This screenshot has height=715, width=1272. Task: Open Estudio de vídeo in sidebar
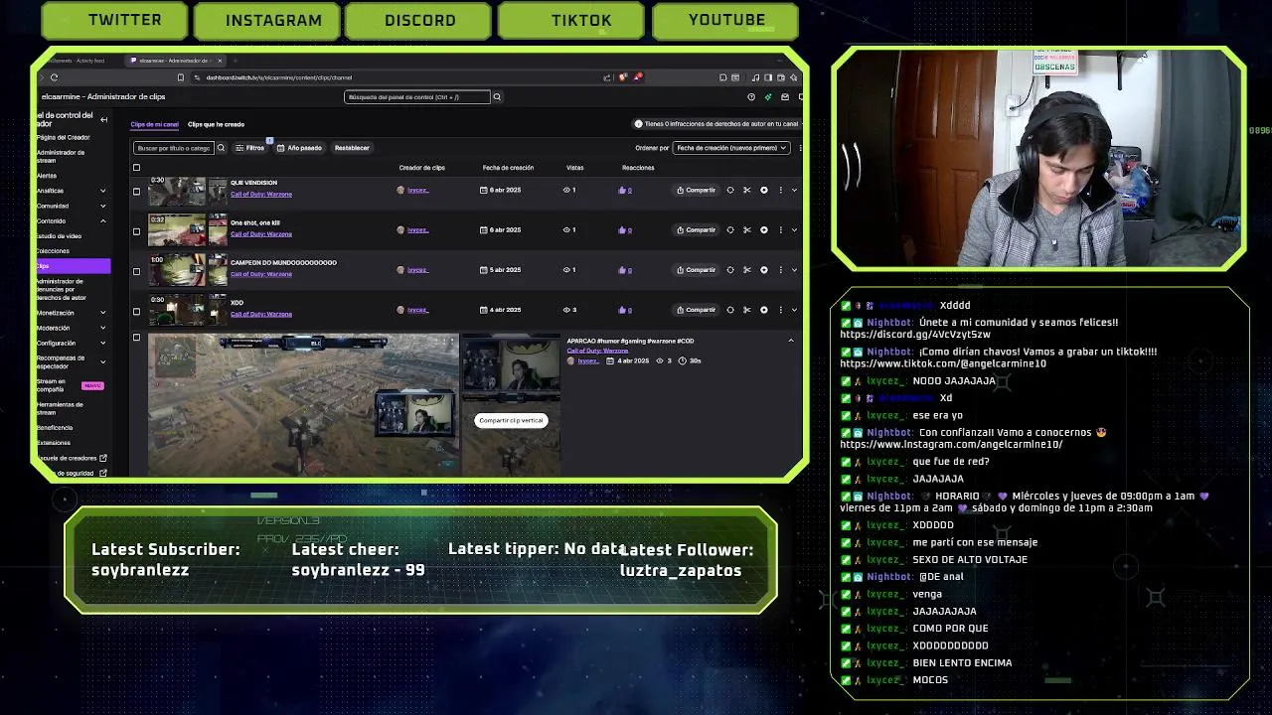pos(59,236)
